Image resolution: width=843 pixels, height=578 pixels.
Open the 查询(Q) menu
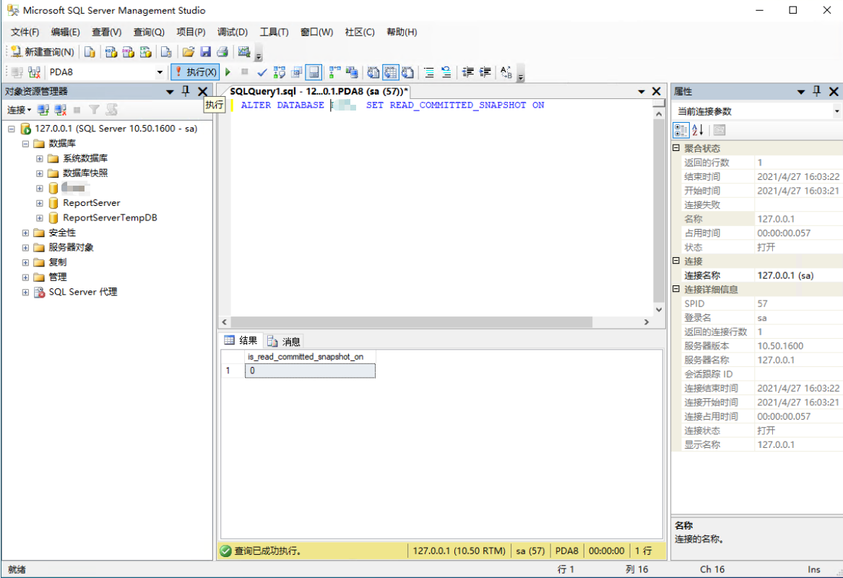point(148,33)
